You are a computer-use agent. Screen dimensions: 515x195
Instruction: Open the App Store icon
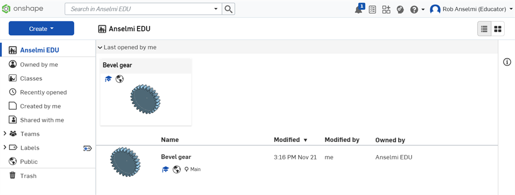[x=386, y=9]
